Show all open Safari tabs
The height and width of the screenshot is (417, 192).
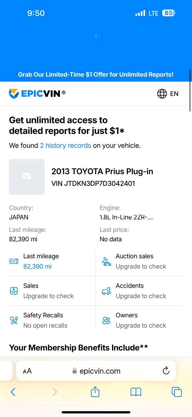(x=177, y=392)
